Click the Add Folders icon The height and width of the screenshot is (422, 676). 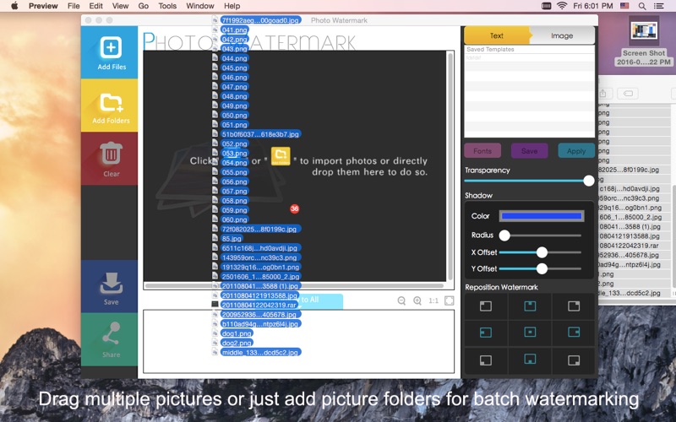coord(112,102)
